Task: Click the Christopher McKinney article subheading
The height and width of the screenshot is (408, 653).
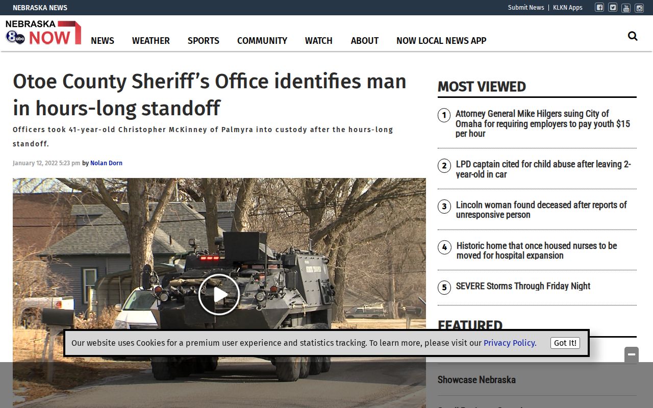Action: 203,137
